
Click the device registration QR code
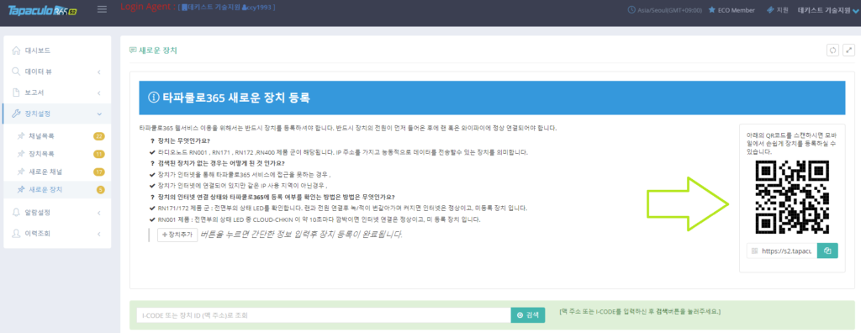[792, 198]
